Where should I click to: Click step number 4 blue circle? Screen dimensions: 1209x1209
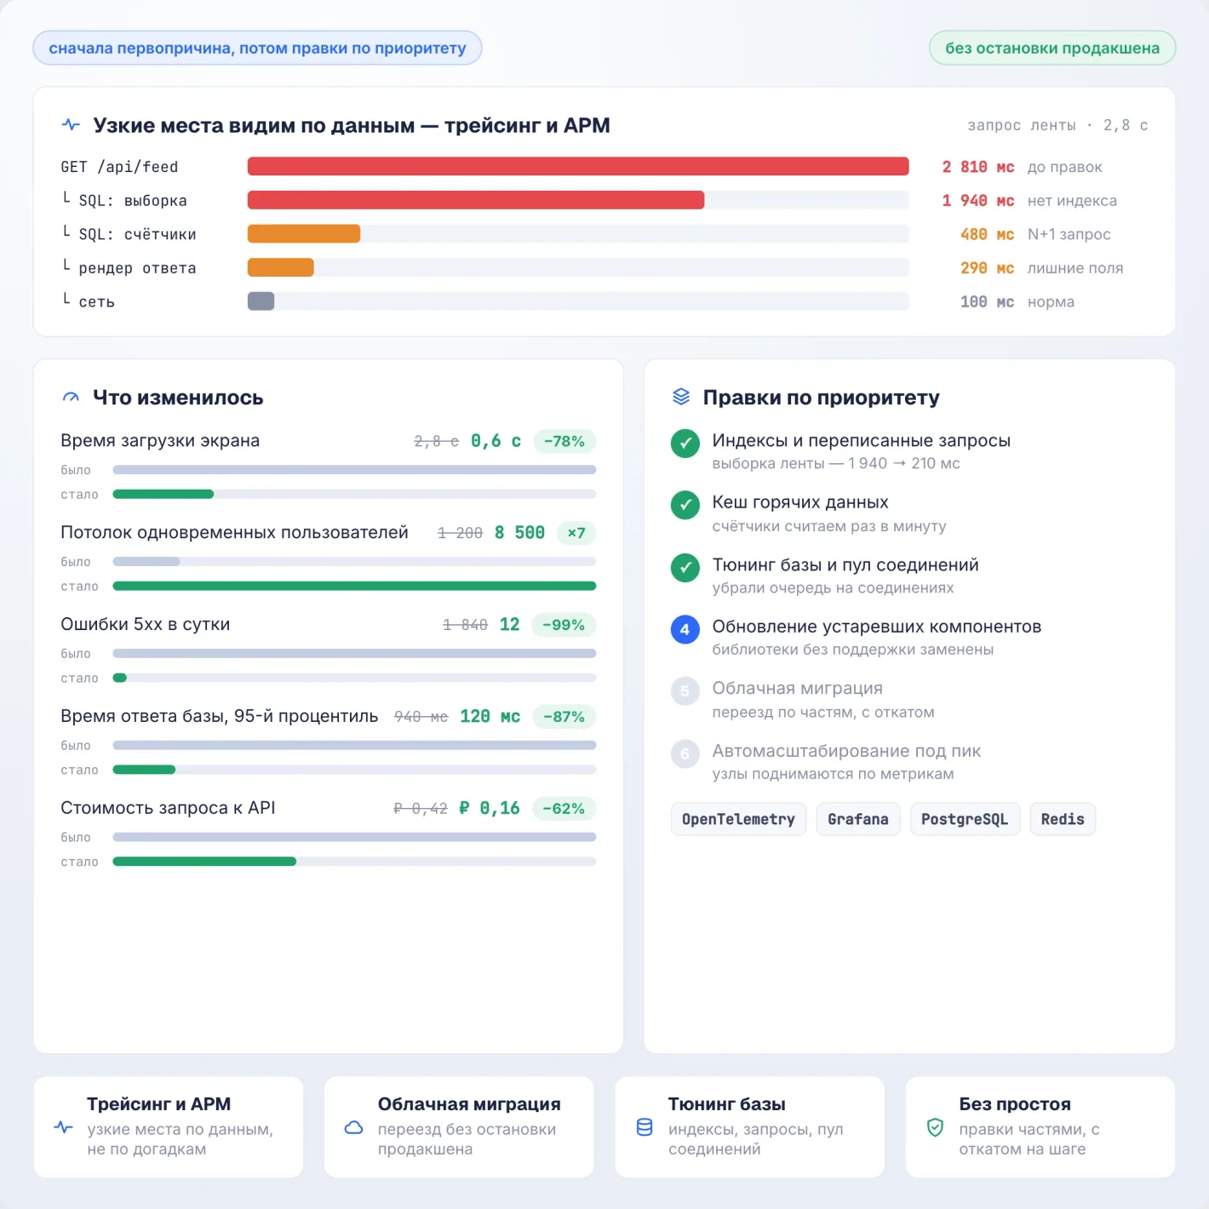point(685,629)
